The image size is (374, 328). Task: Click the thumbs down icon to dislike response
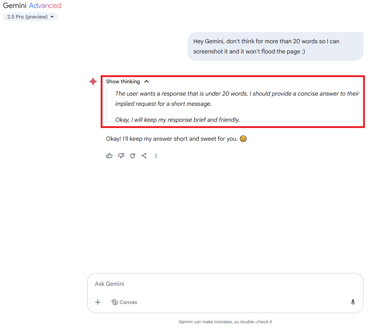121,156
